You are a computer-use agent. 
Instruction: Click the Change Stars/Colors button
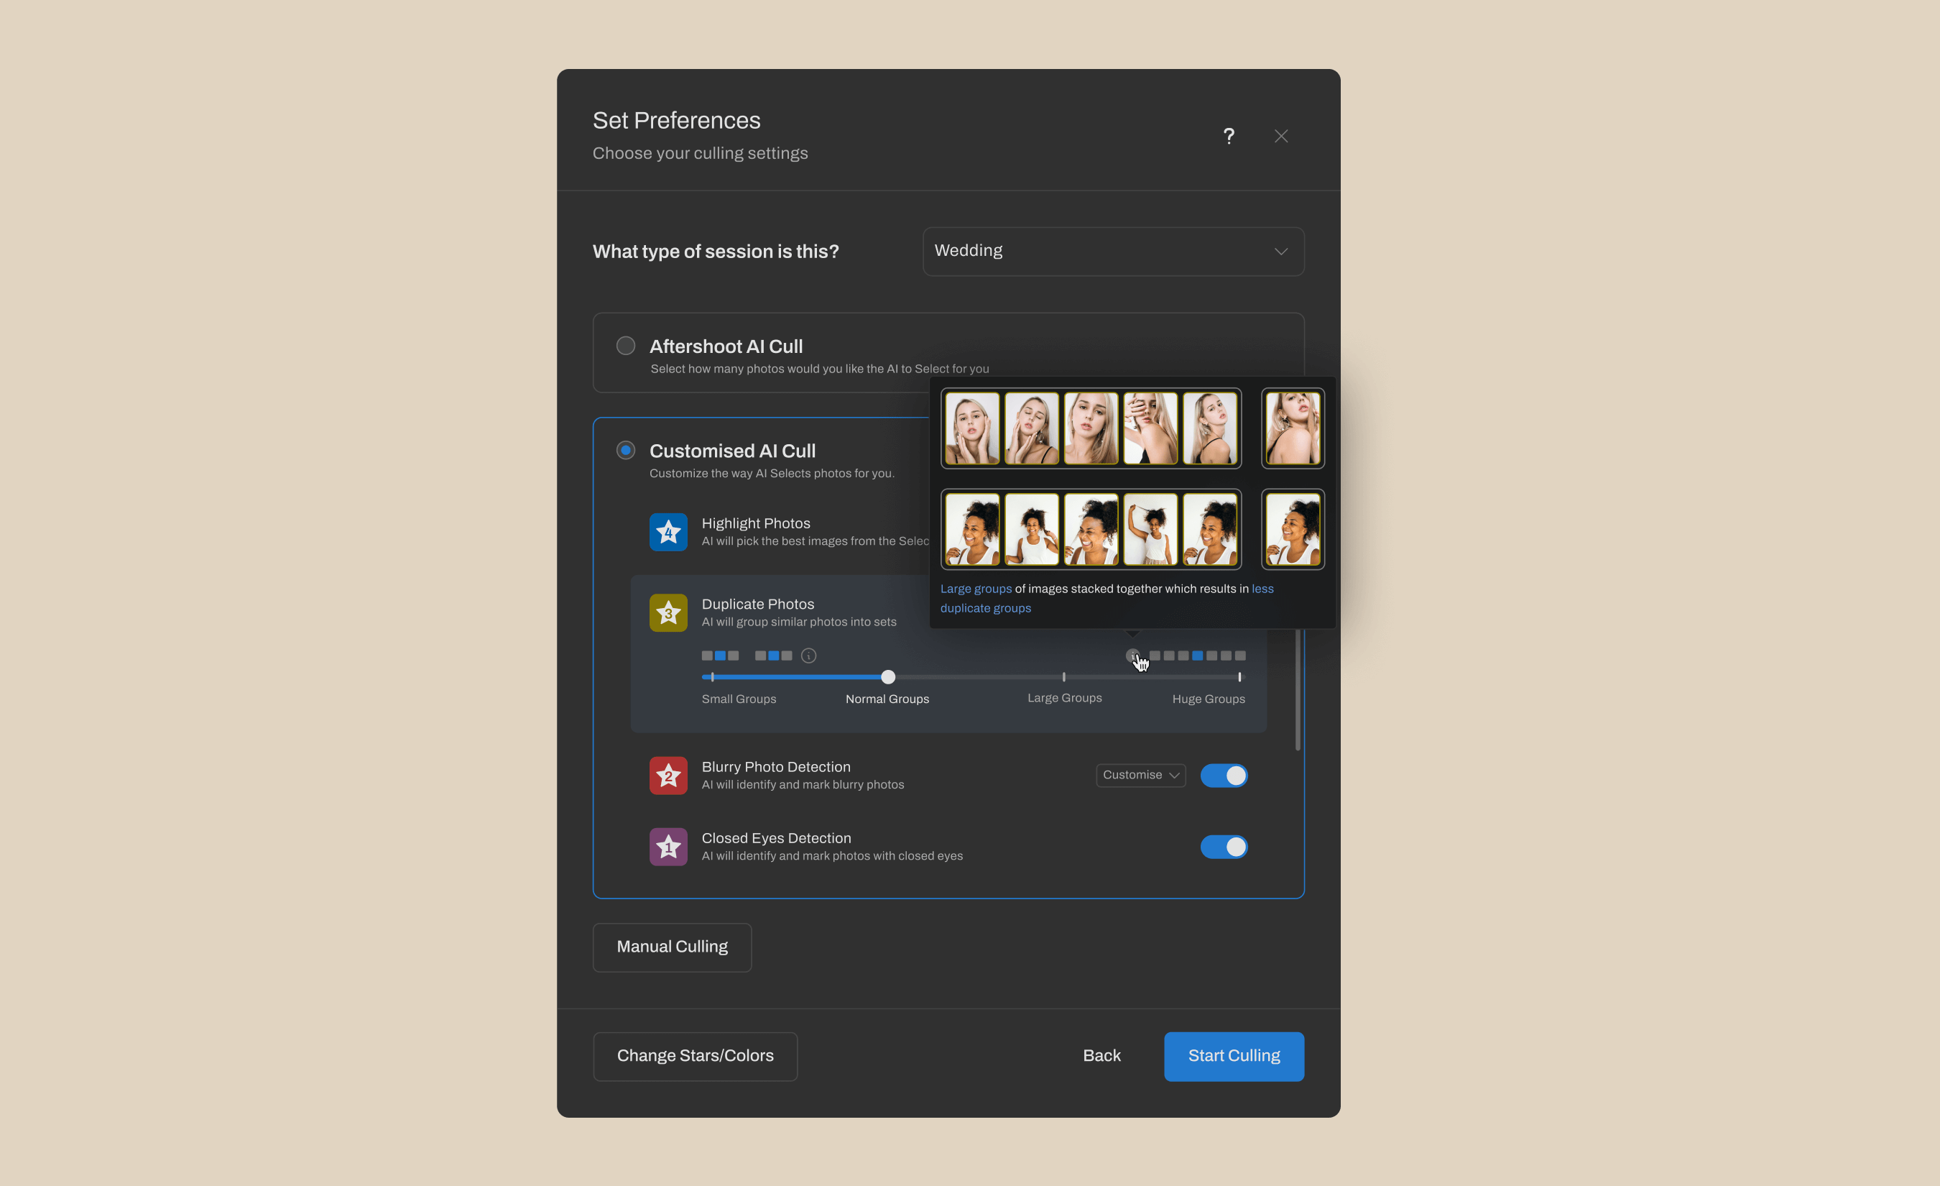tap(696, 1056)
